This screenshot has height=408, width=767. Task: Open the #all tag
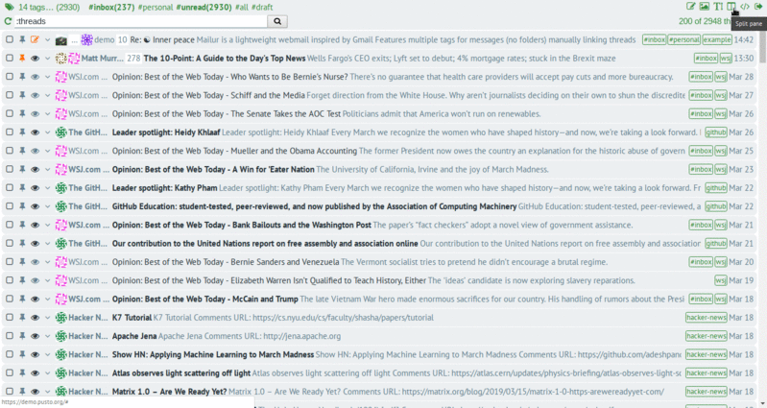(x=242, y=8)
